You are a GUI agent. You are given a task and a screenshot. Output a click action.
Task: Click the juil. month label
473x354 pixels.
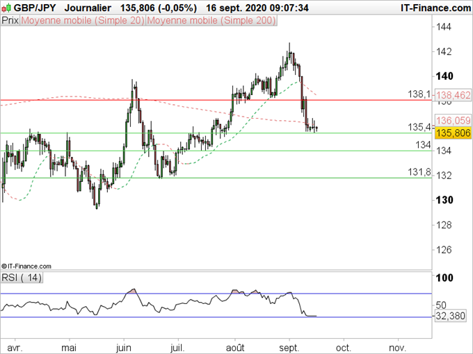point(177,348)
